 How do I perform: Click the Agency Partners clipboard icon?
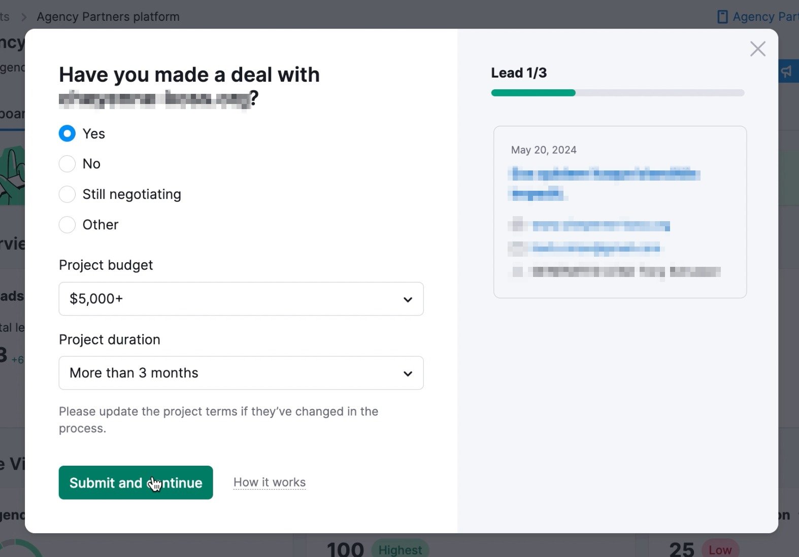click(722, 16)
